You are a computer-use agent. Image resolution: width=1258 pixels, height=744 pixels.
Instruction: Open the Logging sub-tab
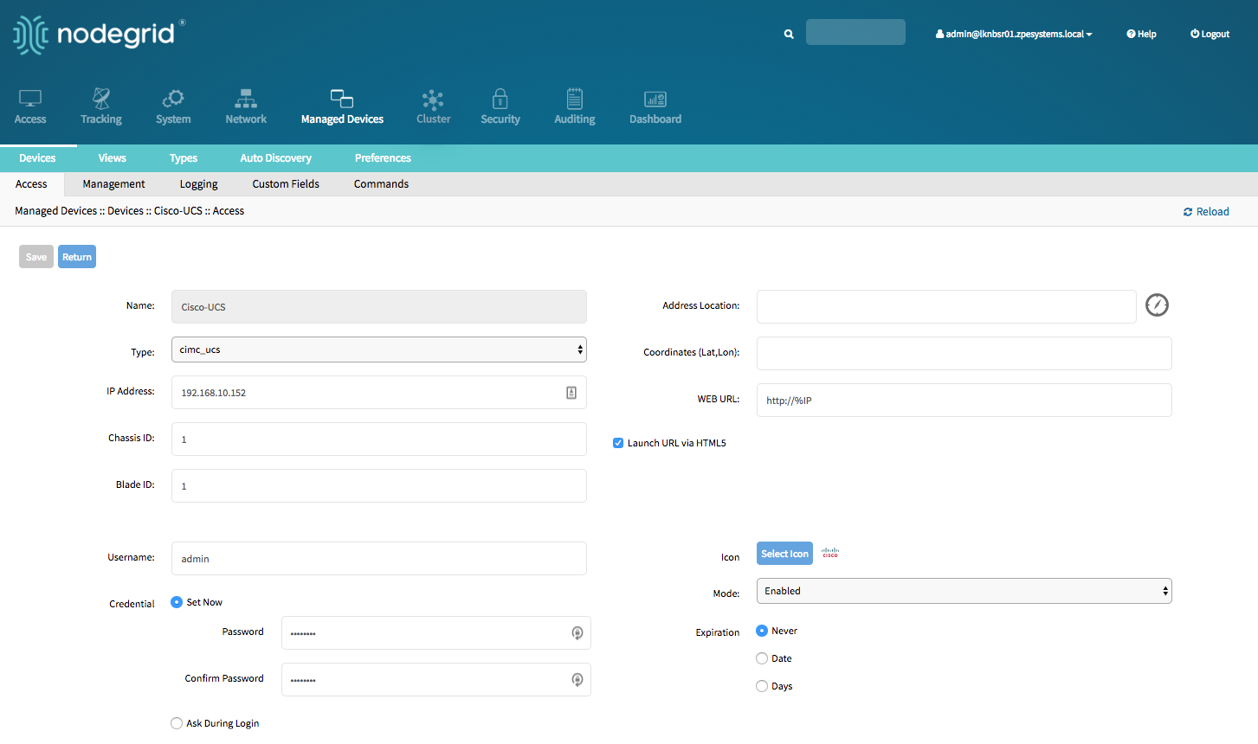pyautogui.click(x=199, y=184)
